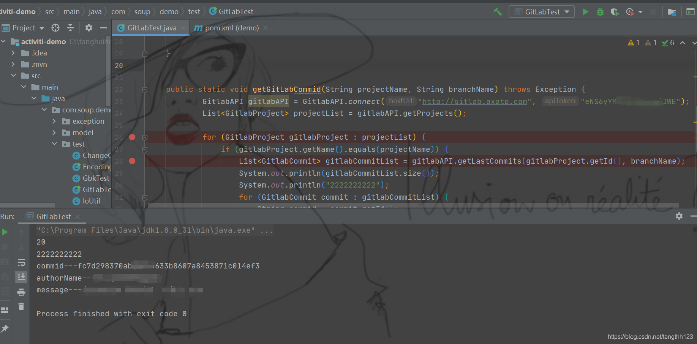Click 'Process finished with exit code 0' text

(111, 314)
